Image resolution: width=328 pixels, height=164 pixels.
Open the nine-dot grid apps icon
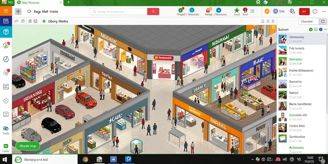click(252, 11)
